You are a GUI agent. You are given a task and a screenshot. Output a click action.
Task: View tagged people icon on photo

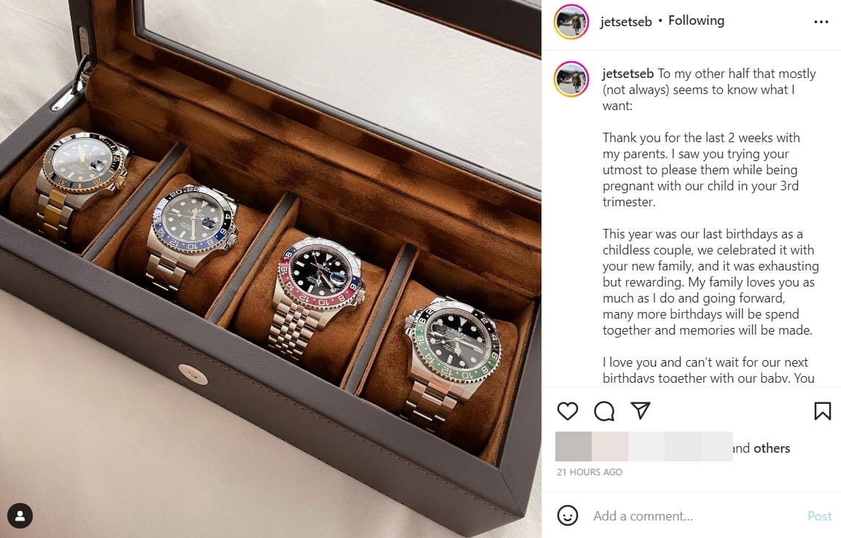(x=20, y=515)
